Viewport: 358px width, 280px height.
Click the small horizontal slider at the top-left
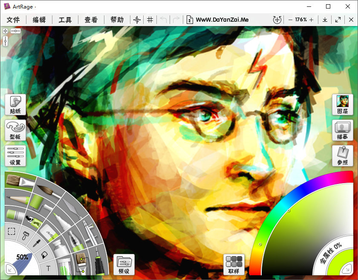coord(15,31)
